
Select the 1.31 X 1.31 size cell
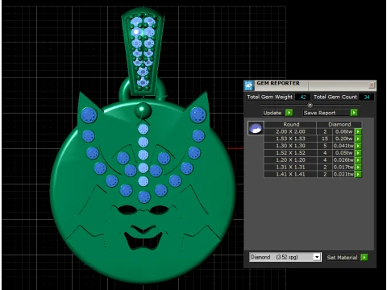(290, 167)
